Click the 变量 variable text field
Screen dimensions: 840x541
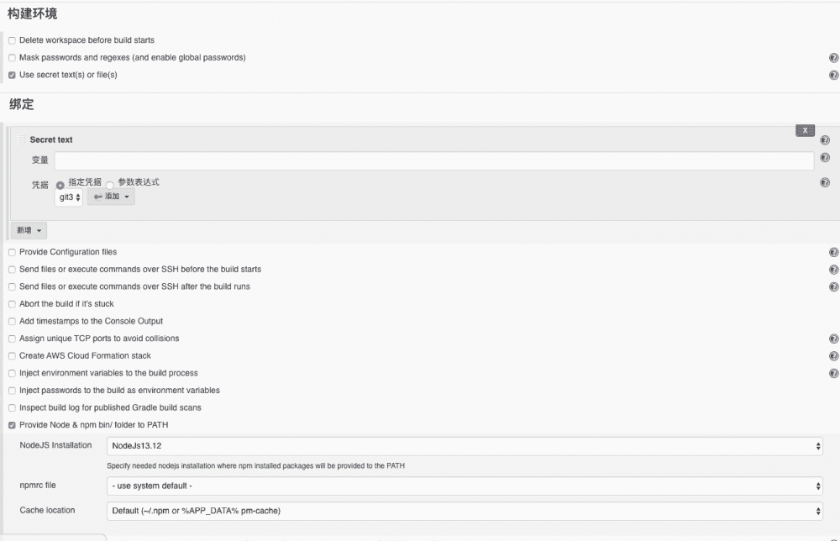[x=433, y=160]
